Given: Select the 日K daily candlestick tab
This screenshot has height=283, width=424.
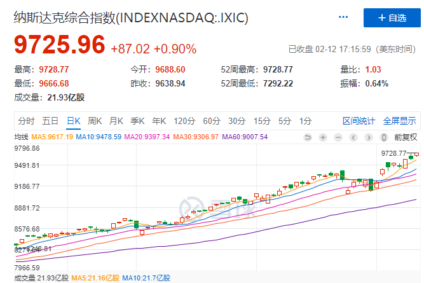Looking at the screenshot, I should click(x=74, y=121).
